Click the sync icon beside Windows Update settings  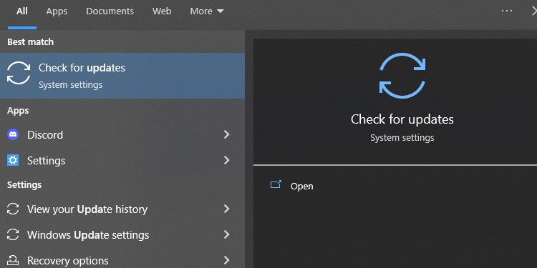[13, 235]
